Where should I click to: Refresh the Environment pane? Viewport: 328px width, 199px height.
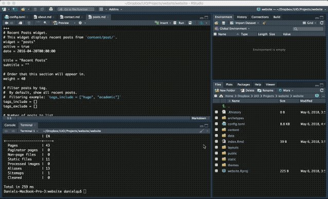[322, 23]
